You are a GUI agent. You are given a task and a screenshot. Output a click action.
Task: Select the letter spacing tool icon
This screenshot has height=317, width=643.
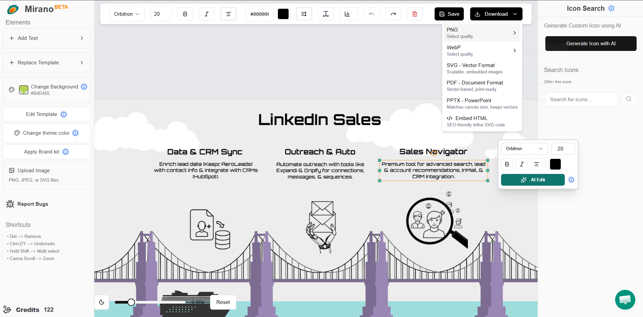(x=326, y=14)
